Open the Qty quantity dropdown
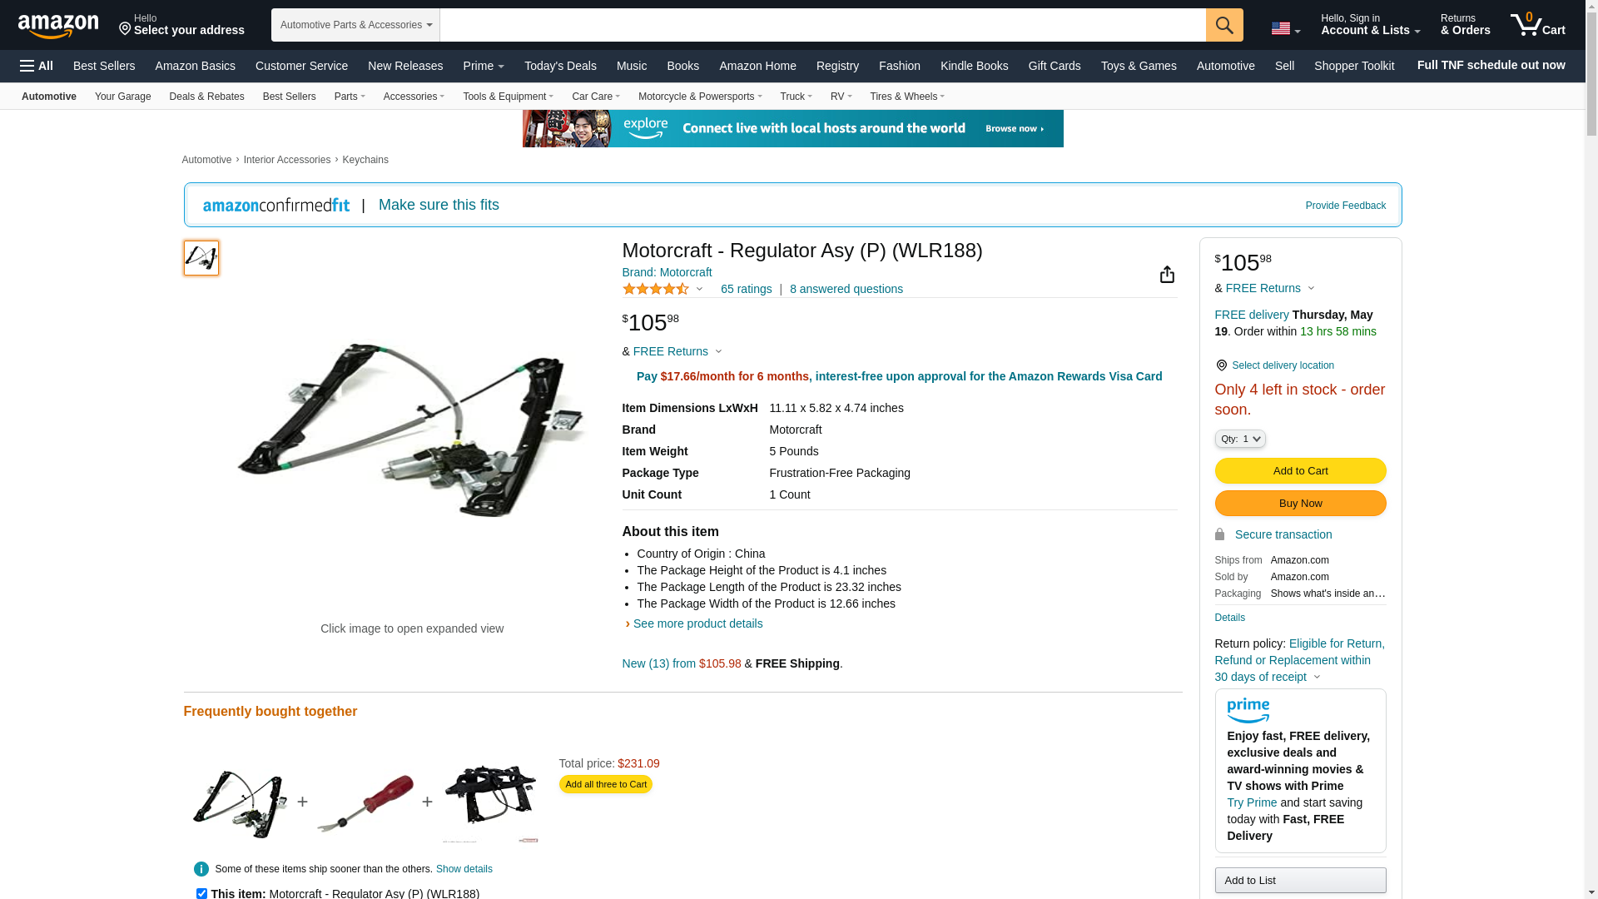The height and width of the screenshot is (899, 1598). tap(1240, 439)
